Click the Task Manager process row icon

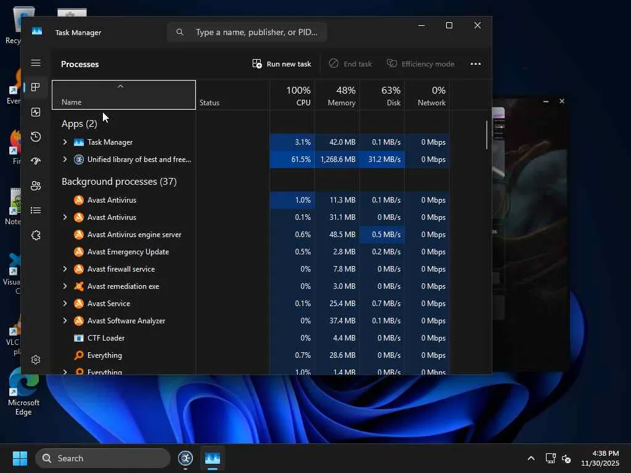pos(79,142)
